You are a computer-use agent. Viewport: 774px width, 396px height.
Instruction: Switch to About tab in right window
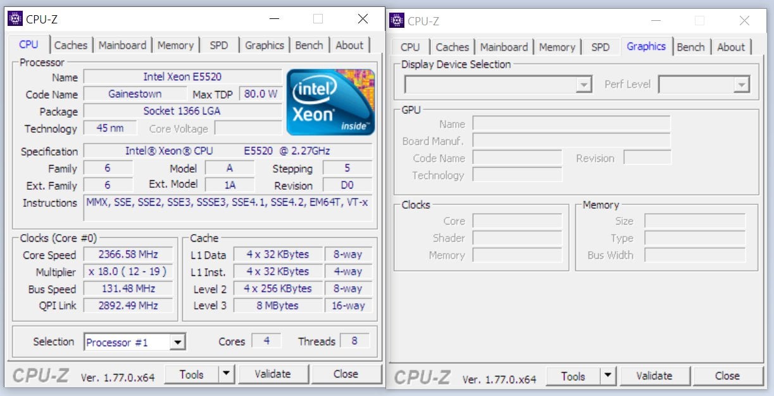(731, 47)
